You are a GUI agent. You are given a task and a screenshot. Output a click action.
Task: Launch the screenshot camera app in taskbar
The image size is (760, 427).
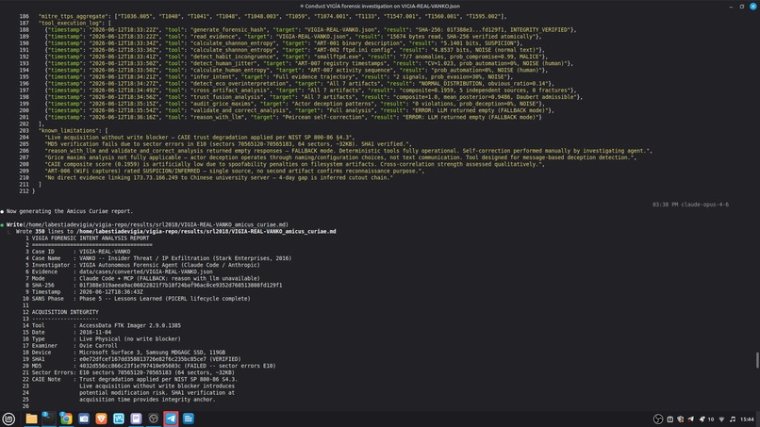click(84, 419)
